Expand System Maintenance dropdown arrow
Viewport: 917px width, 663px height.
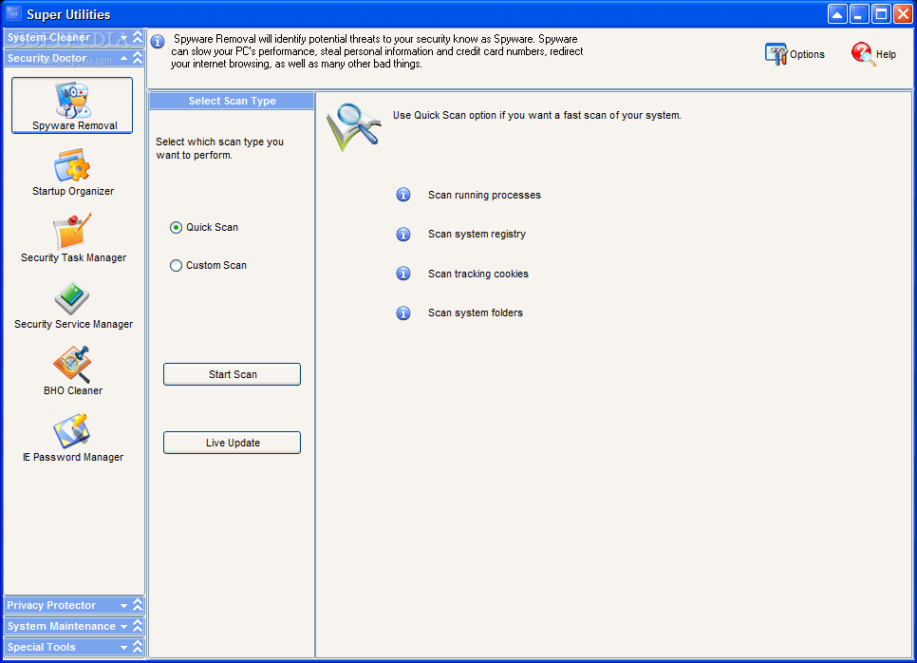point(124,627)
